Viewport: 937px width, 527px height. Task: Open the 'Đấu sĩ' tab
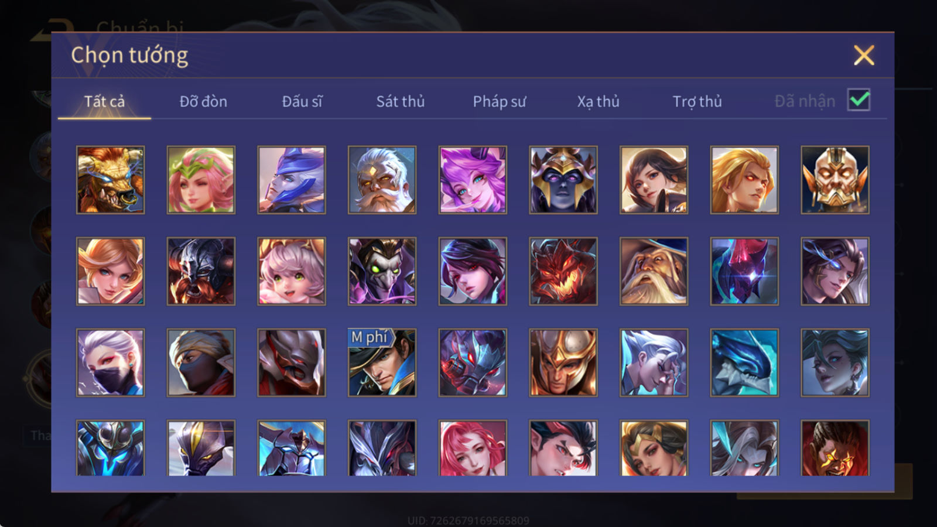[x=302, y=101]
